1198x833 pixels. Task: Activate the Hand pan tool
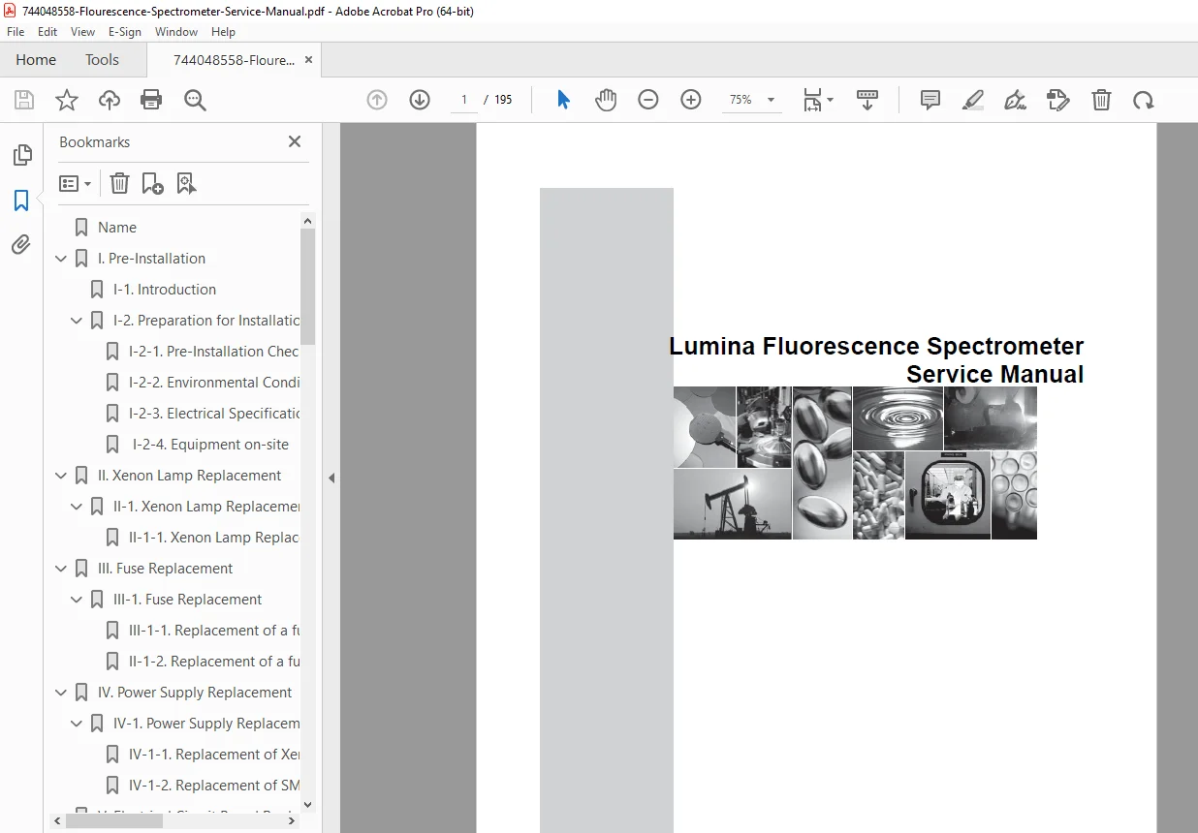click(606, 100)
